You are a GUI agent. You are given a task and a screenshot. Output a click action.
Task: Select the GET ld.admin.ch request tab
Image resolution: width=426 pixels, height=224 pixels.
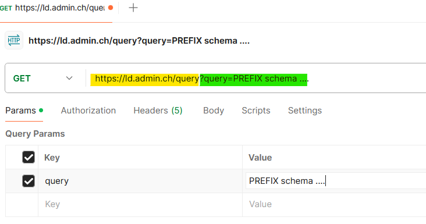(x=56, y=8)
